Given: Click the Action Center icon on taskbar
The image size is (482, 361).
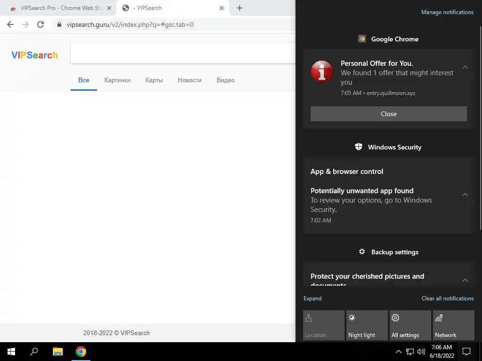Looking at the screenshot, I should click(466, 352).
